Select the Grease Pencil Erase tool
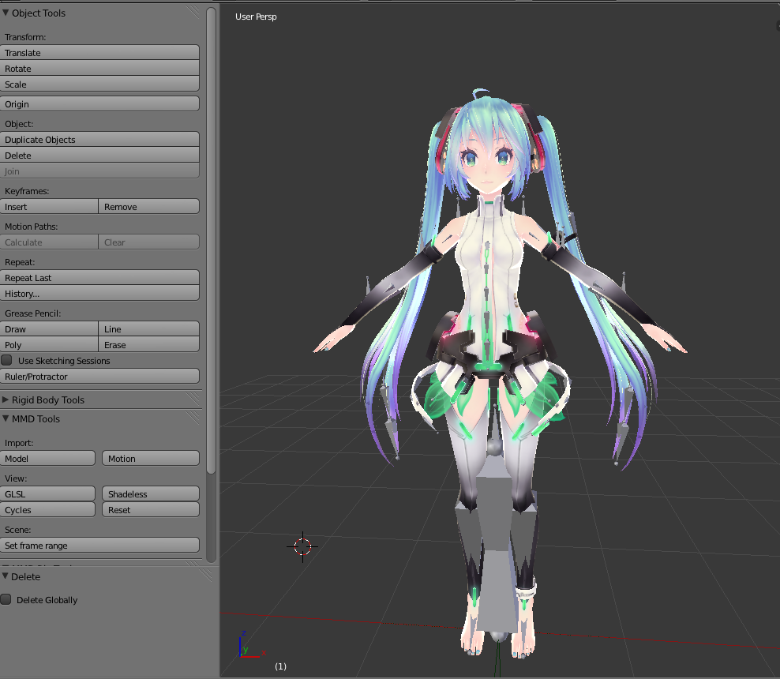Screen dimensions: 780x679 149,345
